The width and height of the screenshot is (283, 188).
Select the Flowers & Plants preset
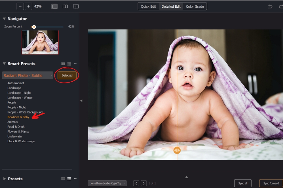click(18, 132)
